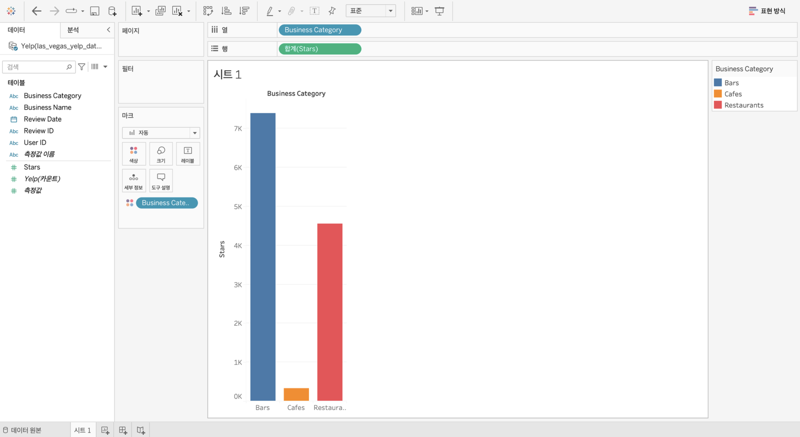Open the 데이터 원본 tab

23,430
